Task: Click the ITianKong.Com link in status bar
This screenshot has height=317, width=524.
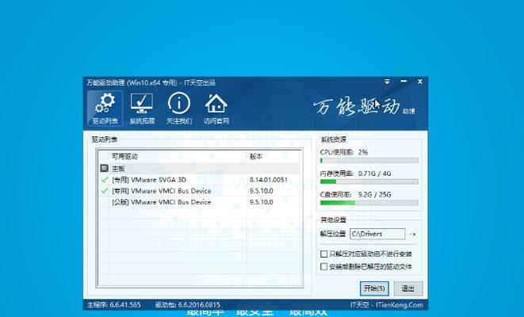Action: (400, 305)
